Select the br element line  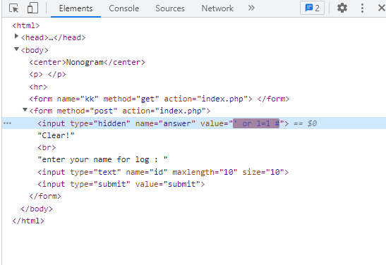[47, 147]
